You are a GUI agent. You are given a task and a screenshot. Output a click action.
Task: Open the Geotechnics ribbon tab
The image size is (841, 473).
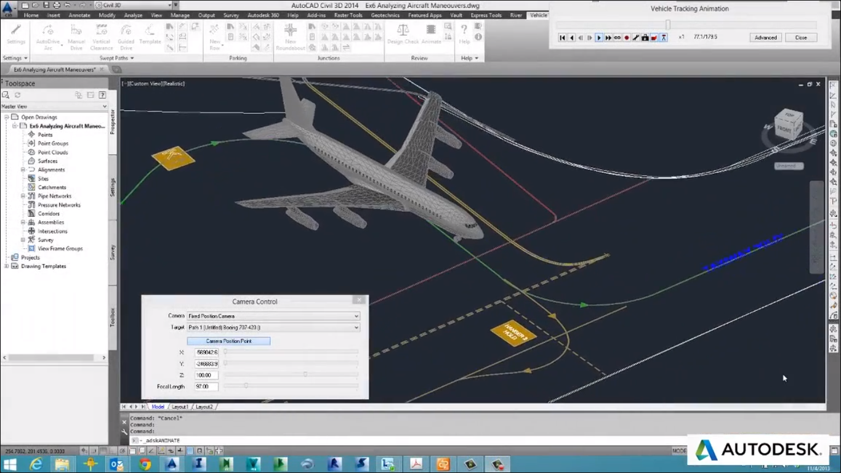385,15
